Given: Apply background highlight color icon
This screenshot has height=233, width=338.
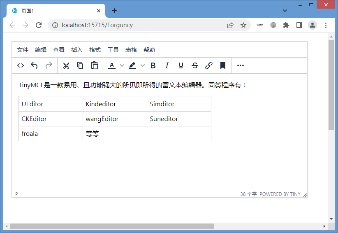Looking at the screenshot, I should coord(132,65).
